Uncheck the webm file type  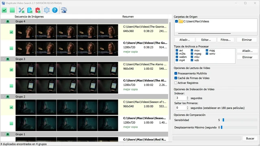(177, 57)
